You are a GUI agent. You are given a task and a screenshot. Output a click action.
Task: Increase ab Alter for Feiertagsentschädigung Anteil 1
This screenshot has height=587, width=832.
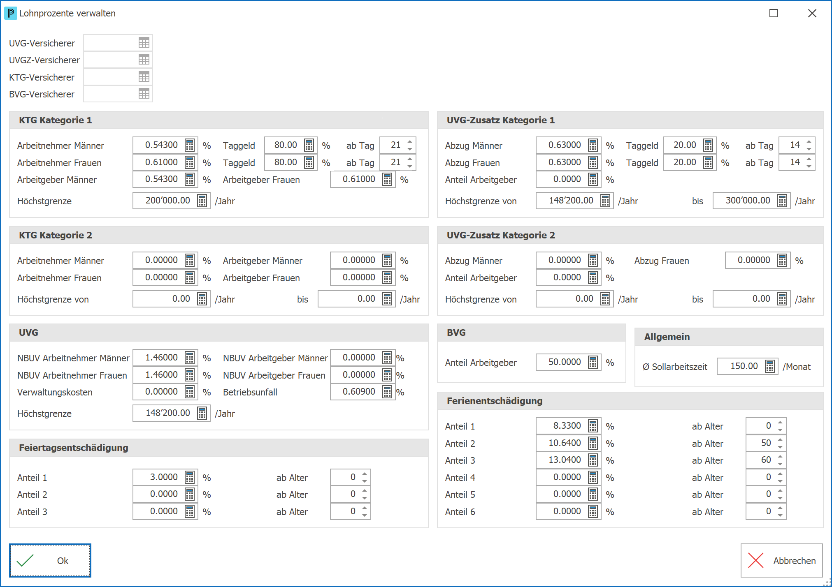(x=365, y=474)
